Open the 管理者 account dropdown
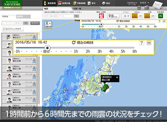The image size is (167, 122). point(144,3)
